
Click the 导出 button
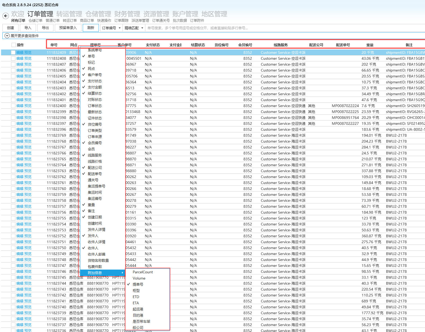click(x=45, y=28)
